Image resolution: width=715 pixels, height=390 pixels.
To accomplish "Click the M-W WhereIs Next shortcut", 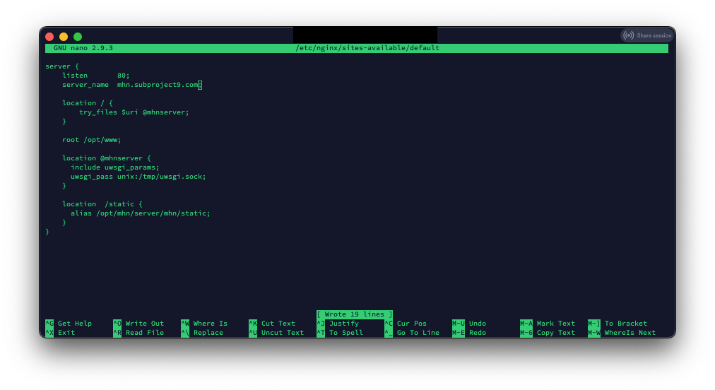I will pos(622,333).
